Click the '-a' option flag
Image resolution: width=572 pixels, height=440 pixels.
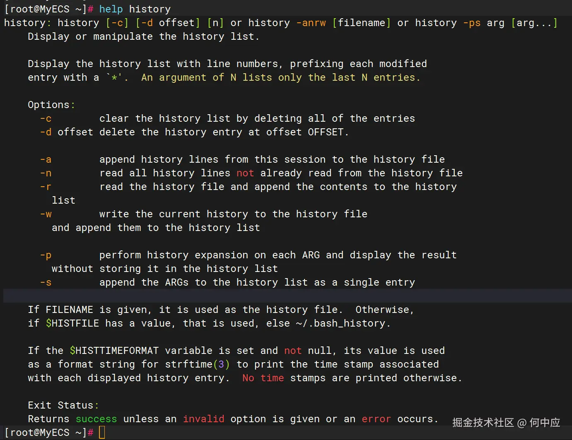coord(46,159)
